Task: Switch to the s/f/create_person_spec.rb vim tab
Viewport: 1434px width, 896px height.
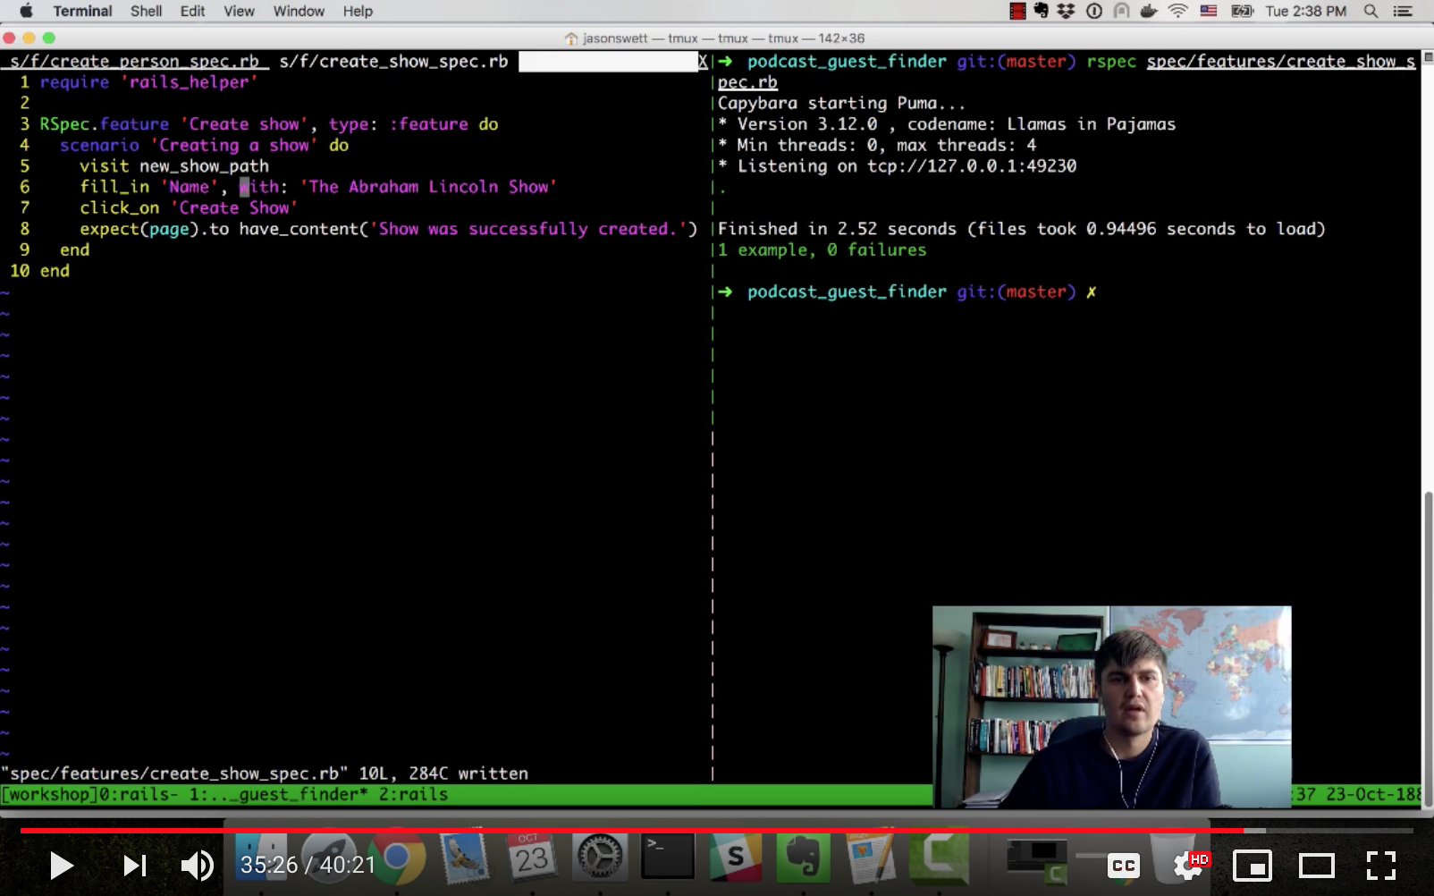Action: pos(134,61)
